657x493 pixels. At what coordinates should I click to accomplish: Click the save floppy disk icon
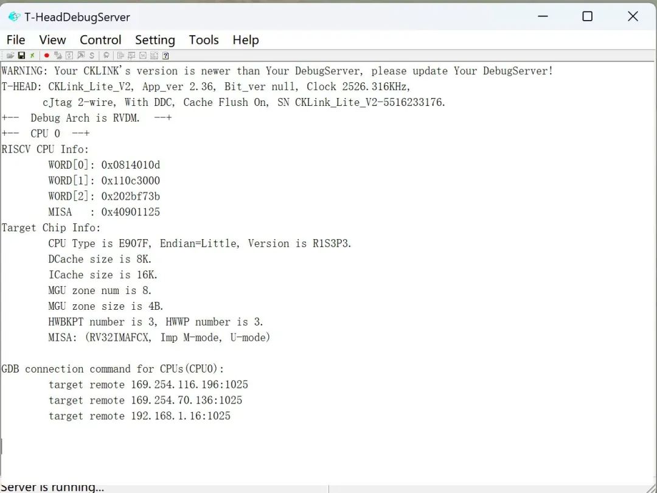click(x=21, y=55)
